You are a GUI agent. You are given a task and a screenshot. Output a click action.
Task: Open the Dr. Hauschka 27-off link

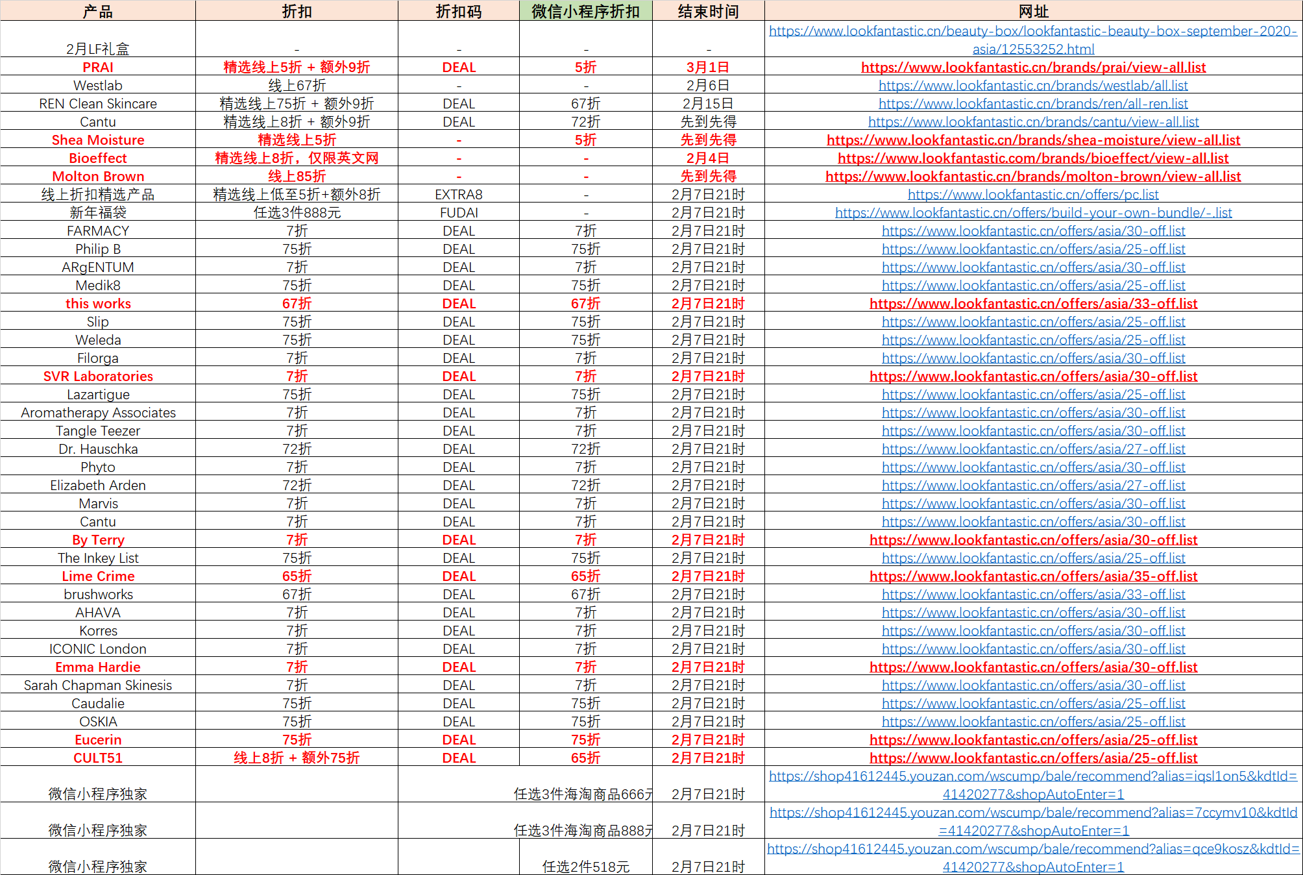(x=1033, y=449)
